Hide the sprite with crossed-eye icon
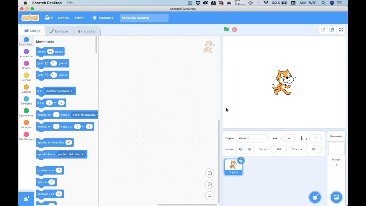Screen dimensions: 366x206 pyautogui.click(x=249, y=149)
